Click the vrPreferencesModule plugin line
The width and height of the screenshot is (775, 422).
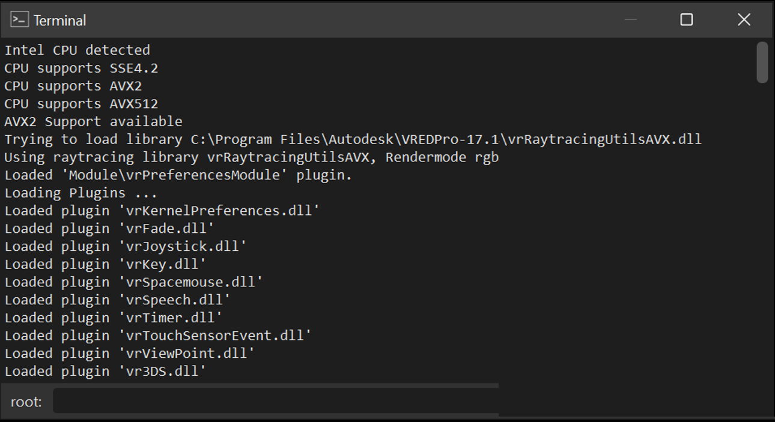pos(178,175)
